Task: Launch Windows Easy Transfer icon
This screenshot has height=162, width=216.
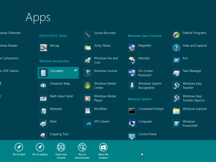Action: [177, 85]
